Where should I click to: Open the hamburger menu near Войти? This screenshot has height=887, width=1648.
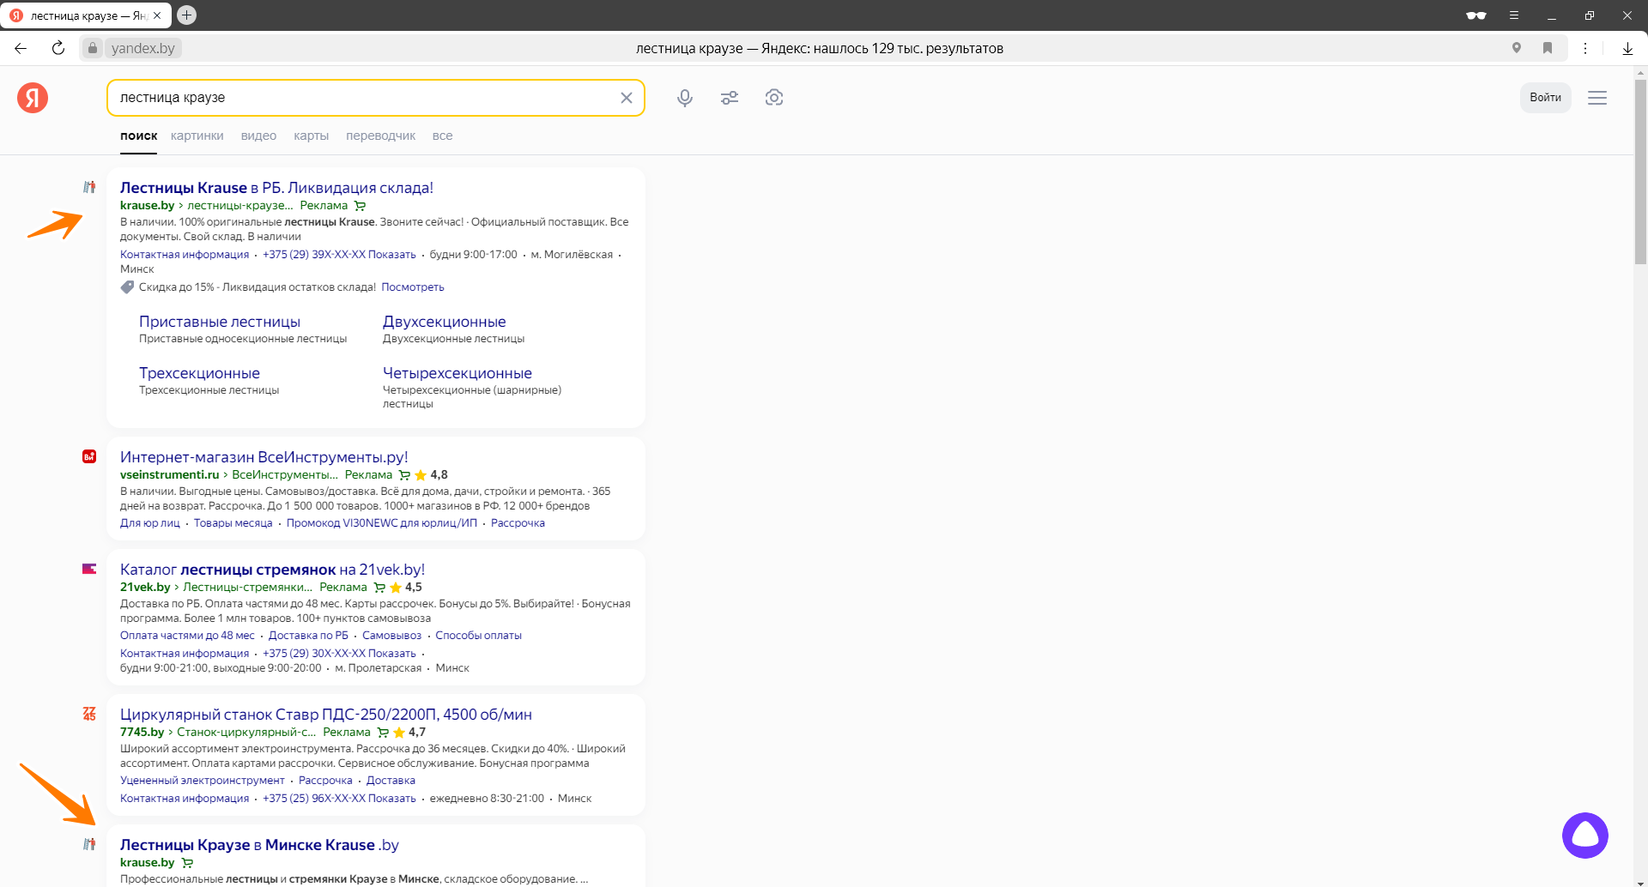coord(1597,98)
